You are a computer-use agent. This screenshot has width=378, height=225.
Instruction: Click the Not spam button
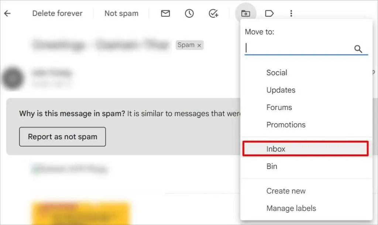[121, 13]
